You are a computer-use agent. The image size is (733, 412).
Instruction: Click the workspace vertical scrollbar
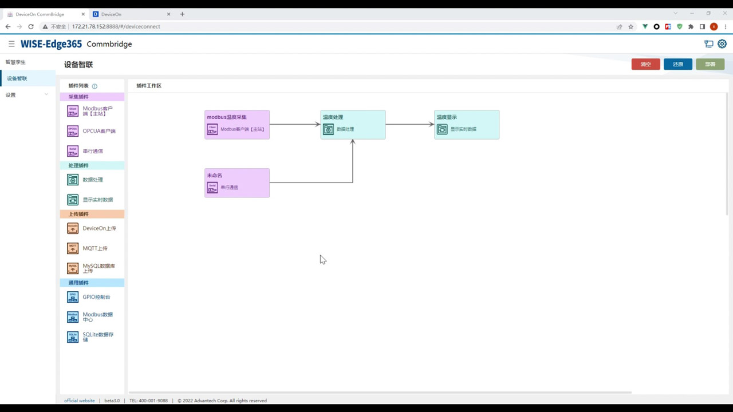click(728, 153)
